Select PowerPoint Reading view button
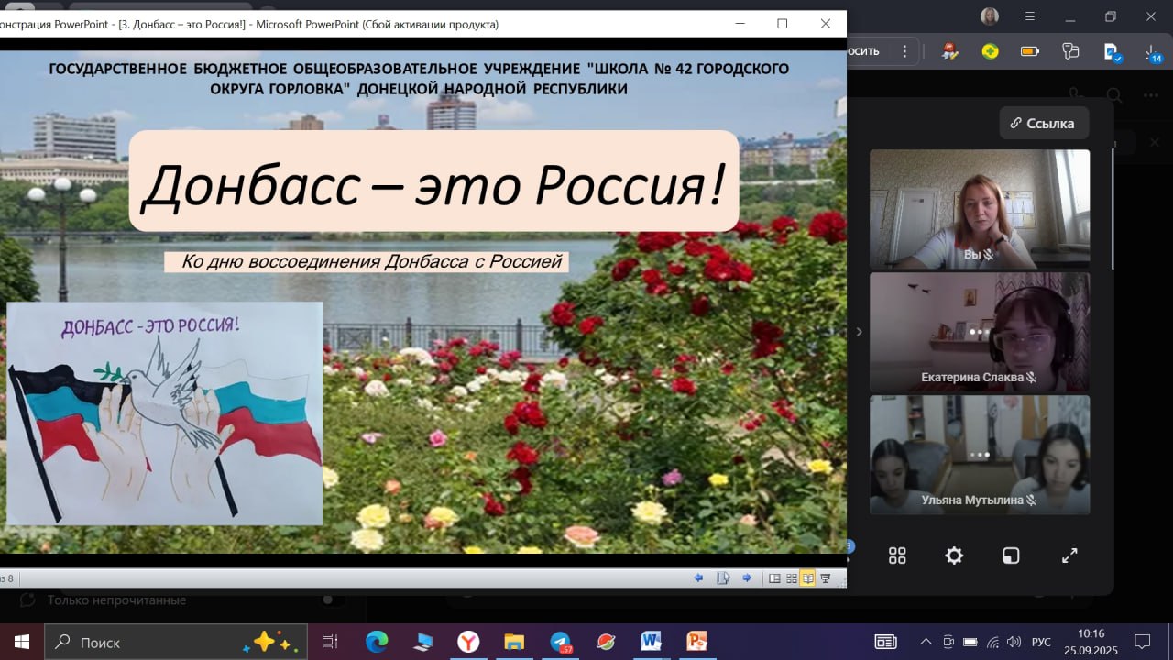This screenshot has height=660, width=1173. pyautogui.click(x=807, y=578)
